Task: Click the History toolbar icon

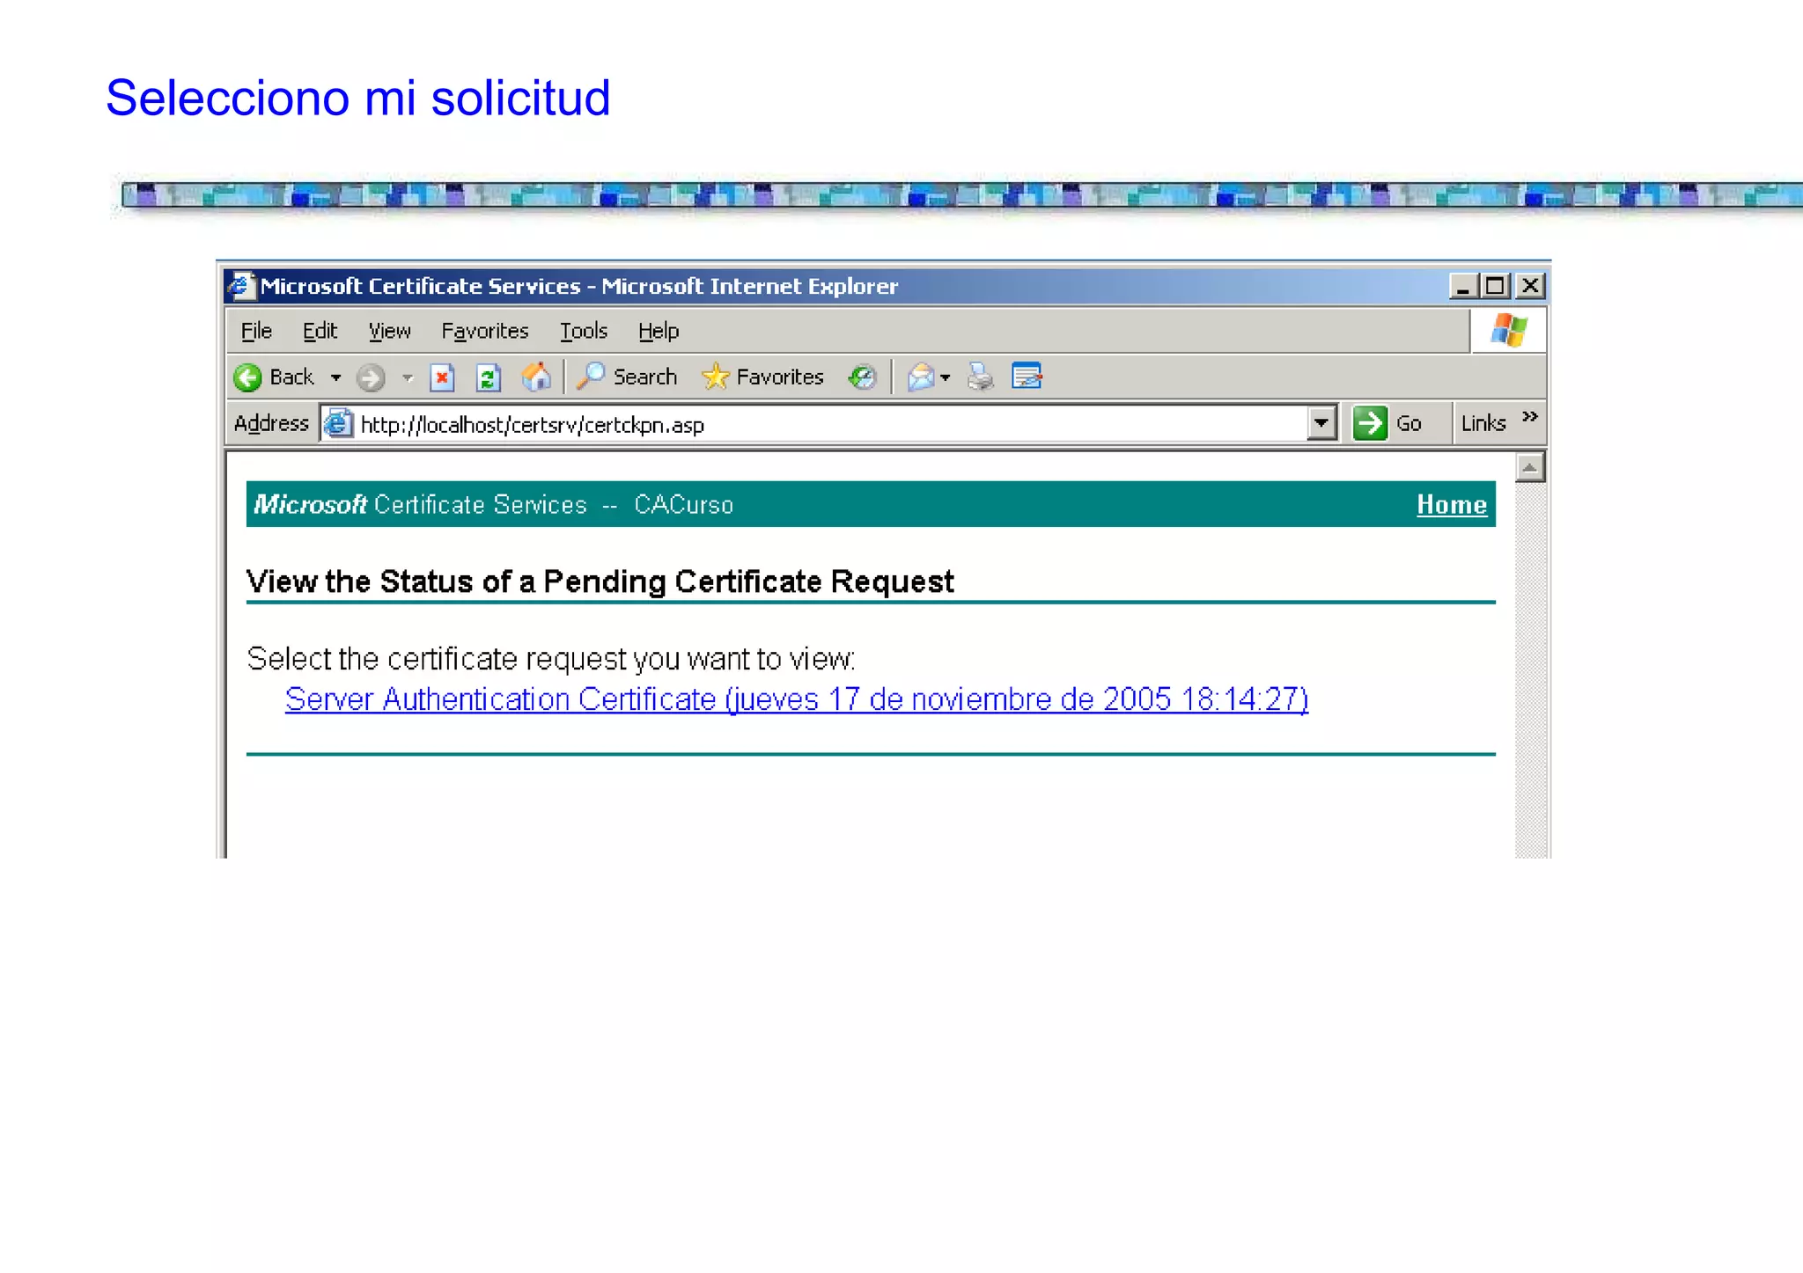Action: [x=862, y=377]
